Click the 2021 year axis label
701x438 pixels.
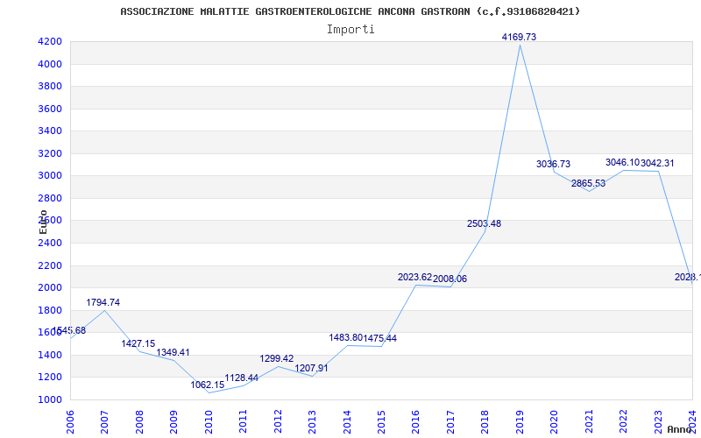coord(589,422)
